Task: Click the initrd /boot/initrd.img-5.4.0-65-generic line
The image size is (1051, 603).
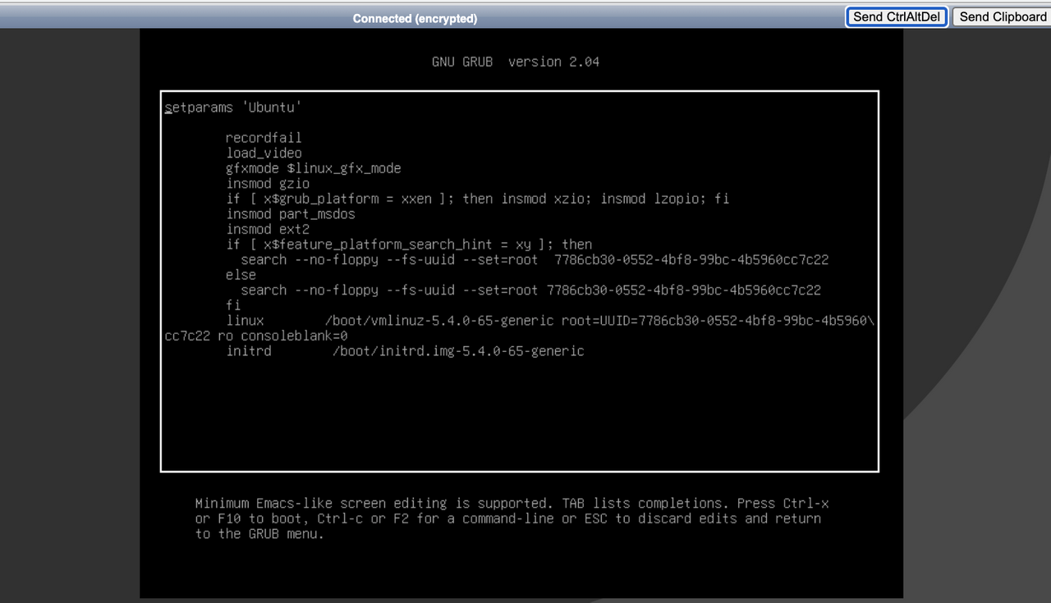Action: coord(405,351)
